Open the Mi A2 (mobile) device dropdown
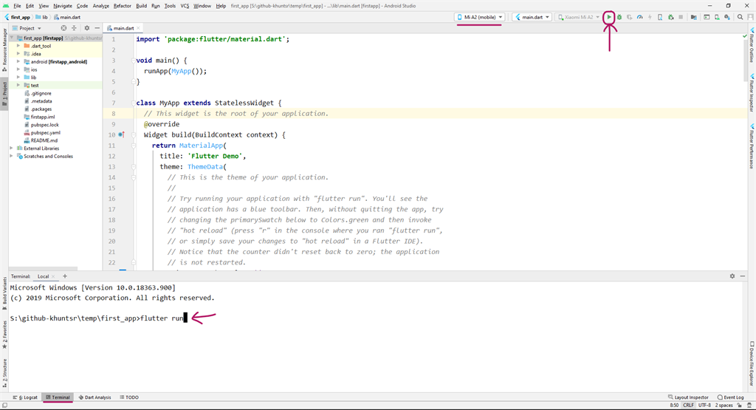 tap(479, 17)
